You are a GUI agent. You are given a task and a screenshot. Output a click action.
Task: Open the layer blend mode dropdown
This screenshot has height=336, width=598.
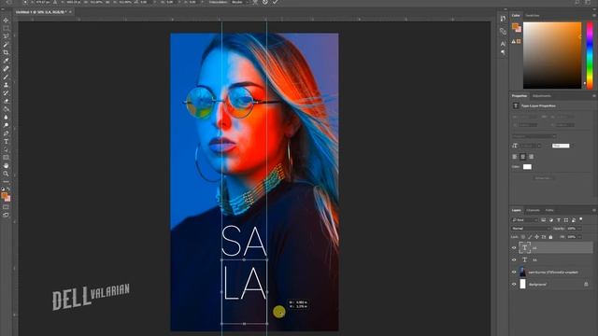531,229
